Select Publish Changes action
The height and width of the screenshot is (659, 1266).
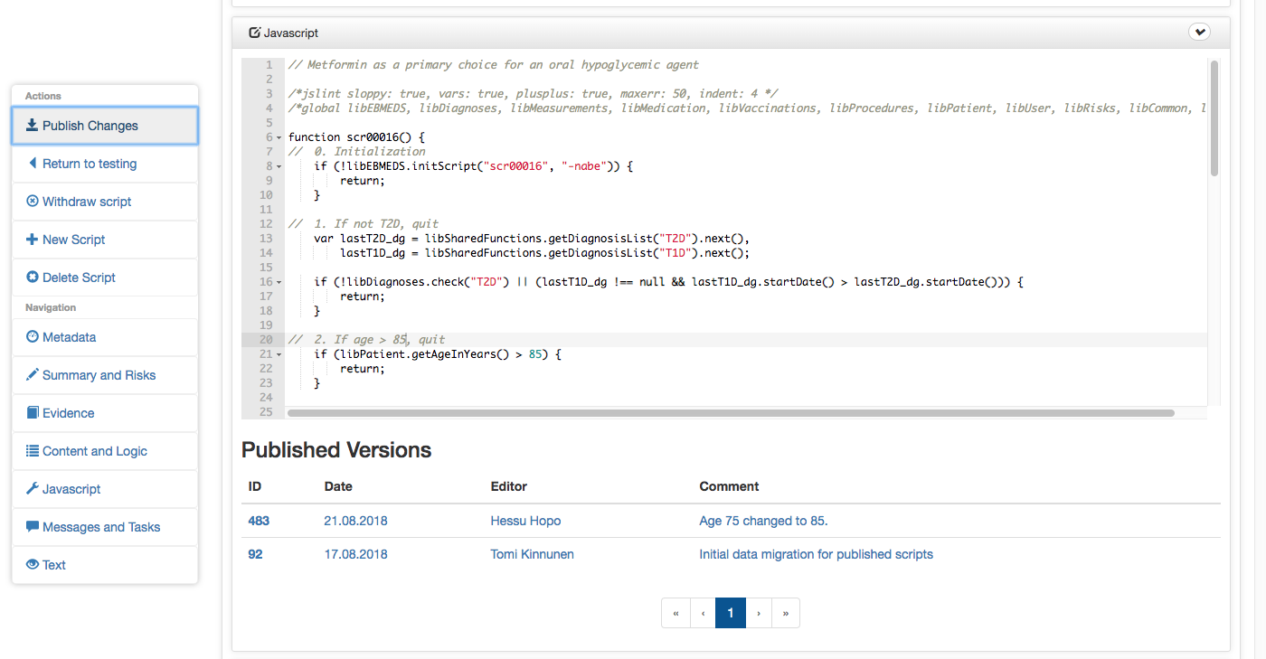(105, 126)
